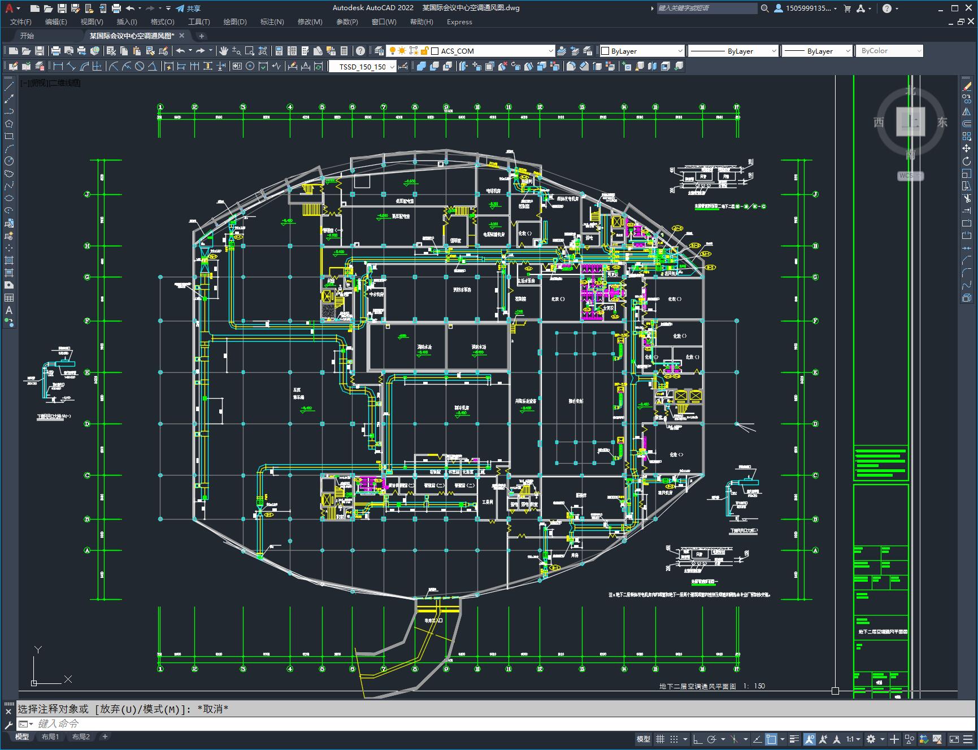Screen dimensions: 978x750
Task: Click the Undo arrow in quick access toolbar
Action: coord(130,8)
